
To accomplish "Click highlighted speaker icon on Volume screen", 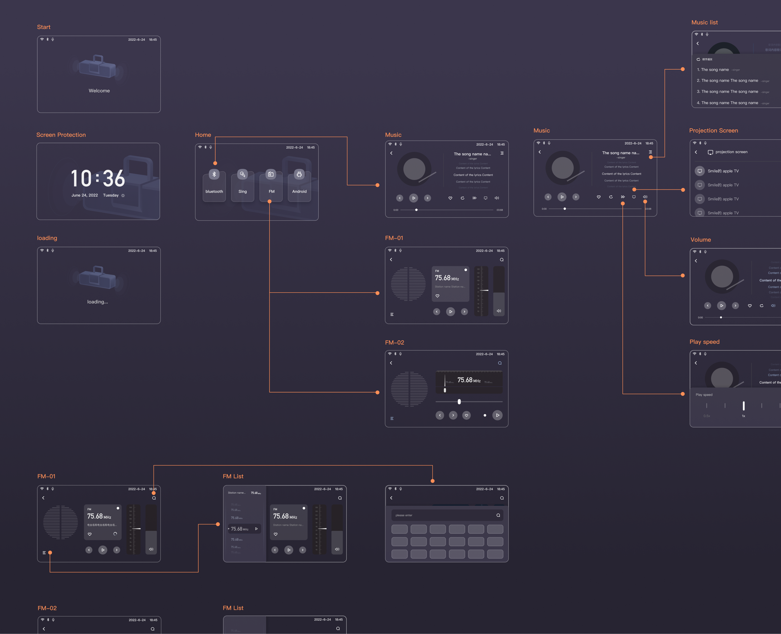I will point(773,306).
